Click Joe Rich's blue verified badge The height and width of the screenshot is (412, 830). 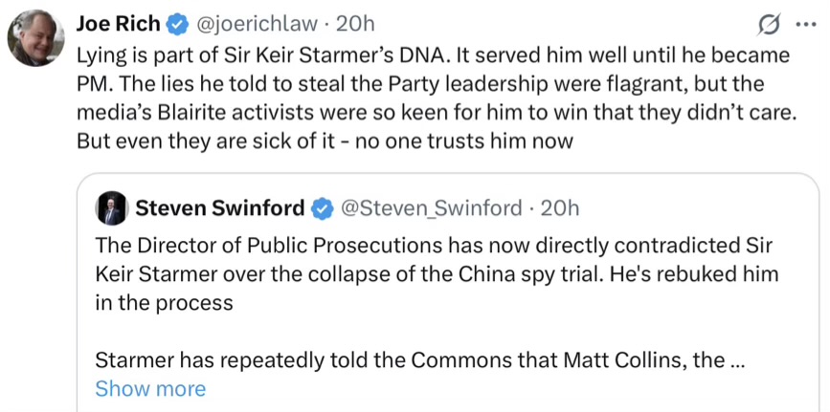(179, 24)
